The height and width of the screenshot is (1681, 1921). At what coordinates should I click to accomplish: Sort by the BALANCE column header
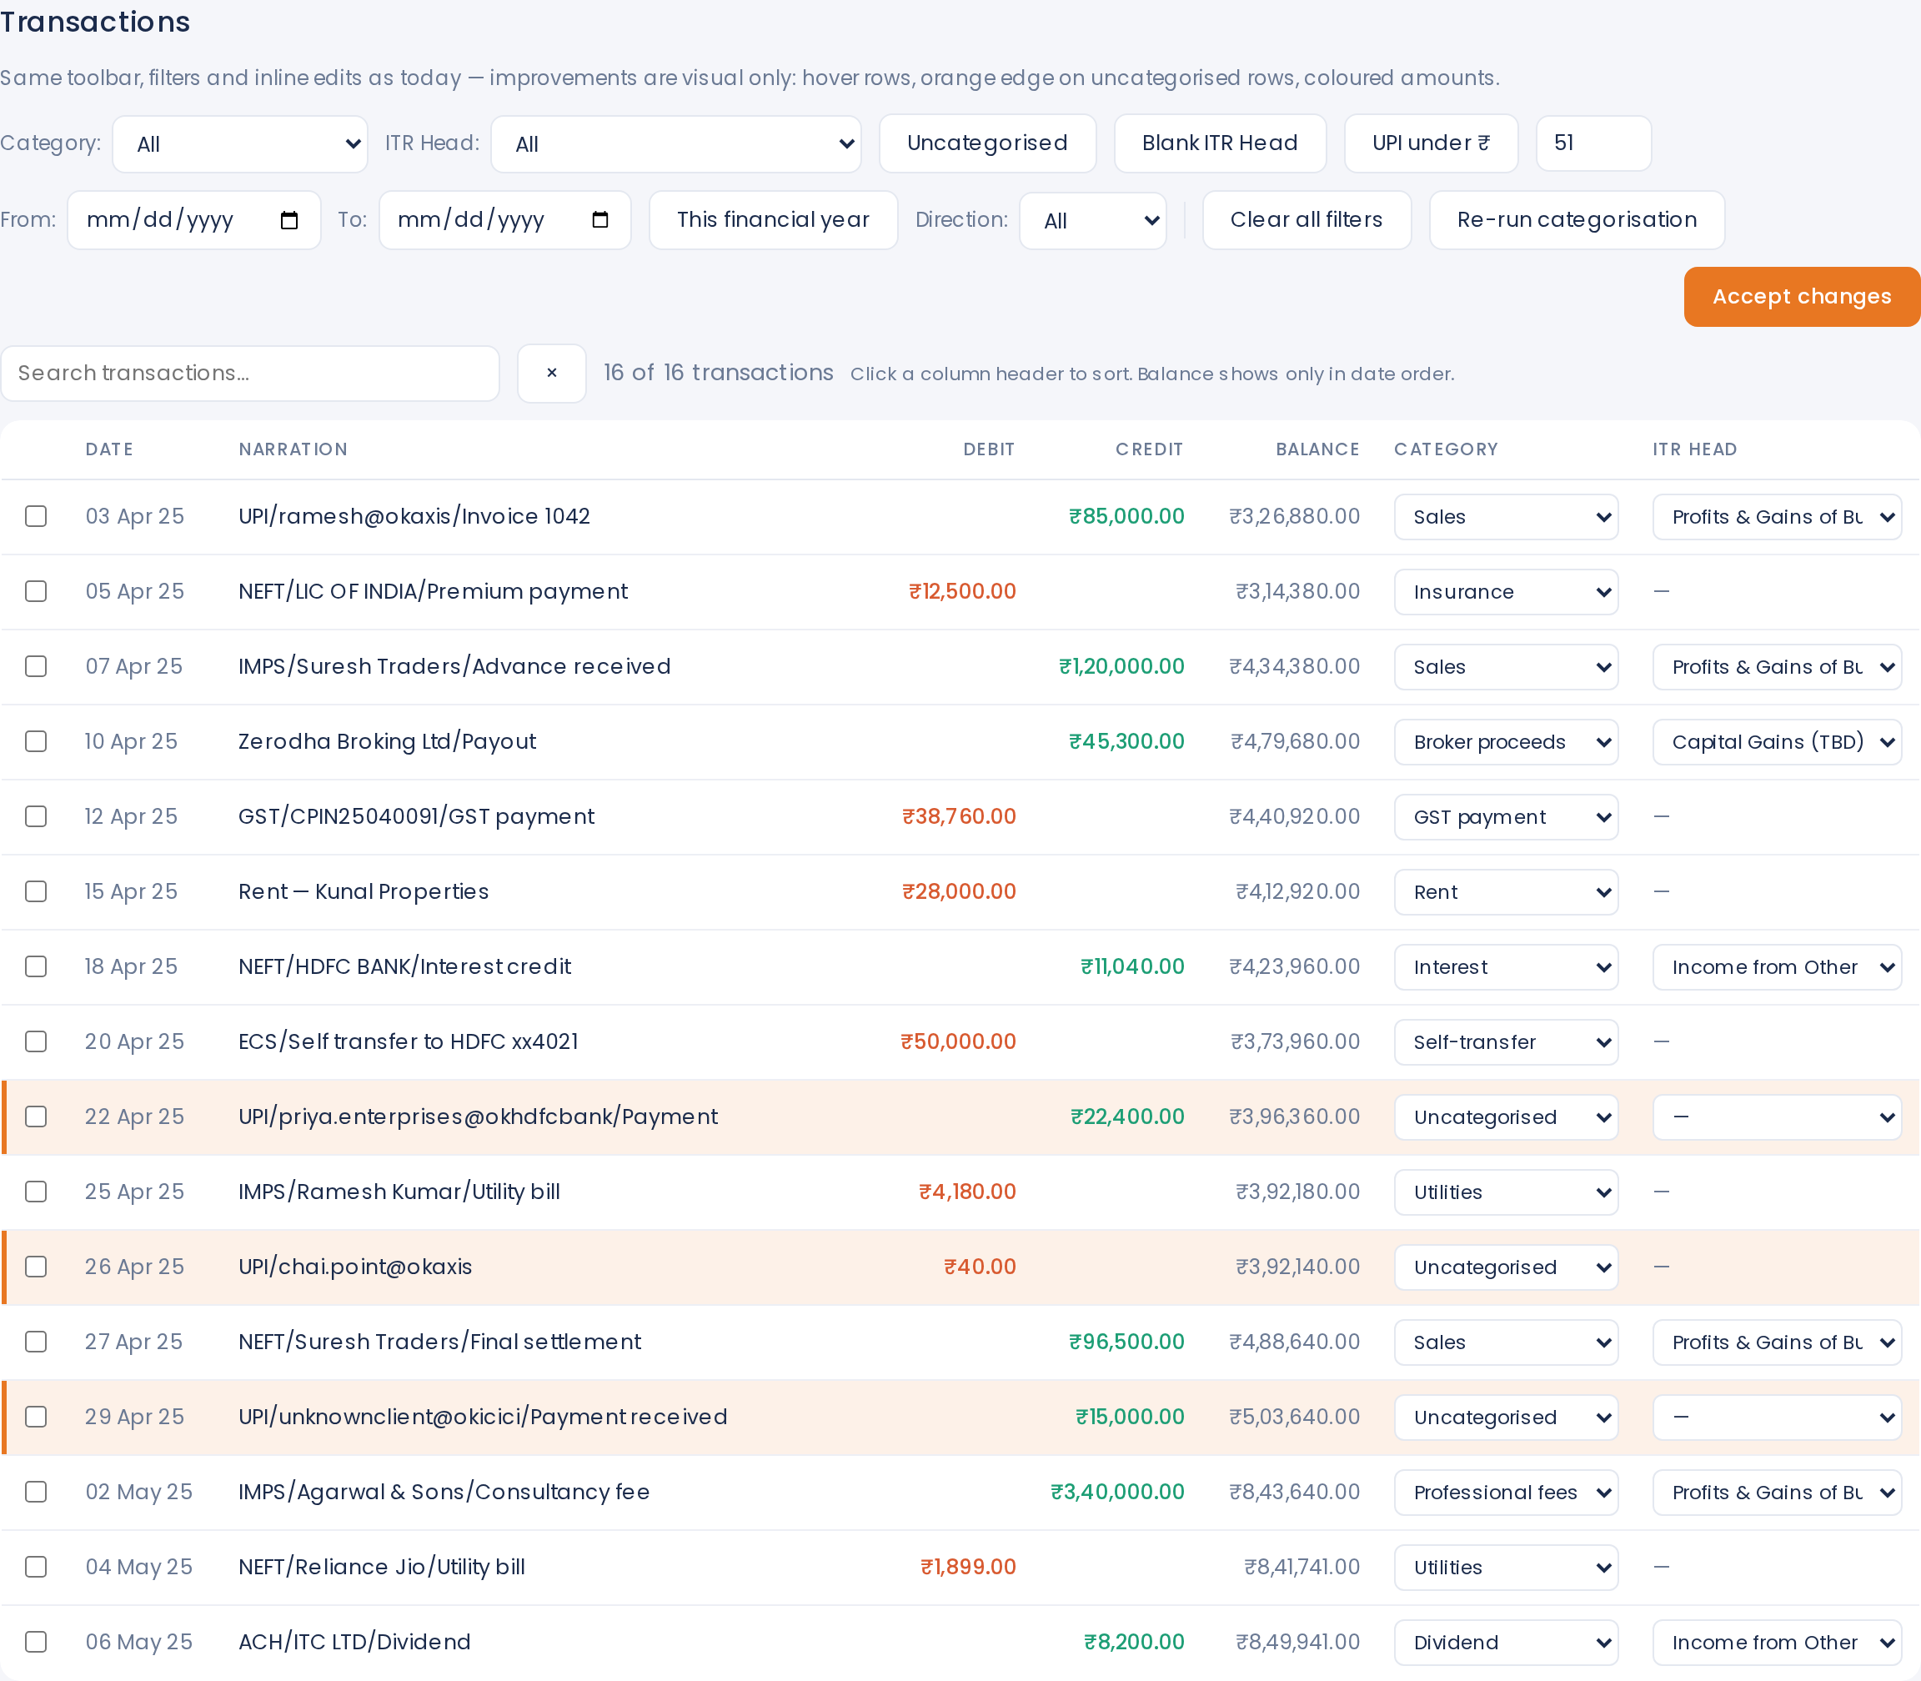[x=1317, y=449]
